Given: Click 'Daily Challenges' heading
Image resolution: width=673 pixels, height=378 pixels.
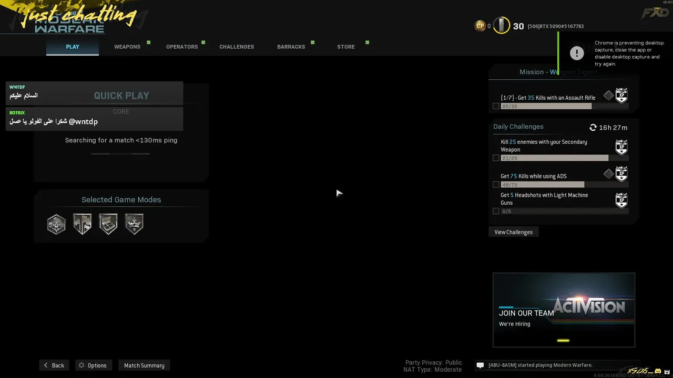Looking at the screenshot, I should [518, 127].
